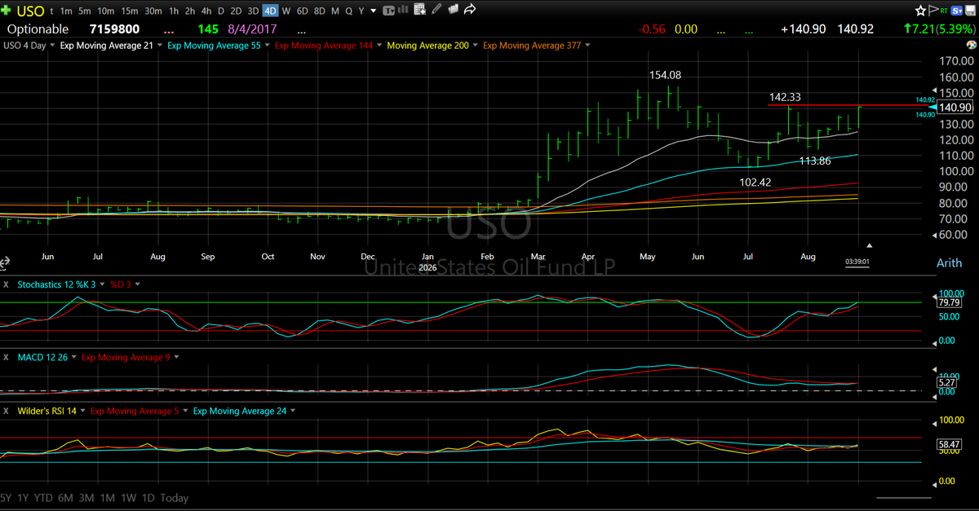Select the 5m interval
This screenshot has width=979, height=511.
tap(85, 11)
